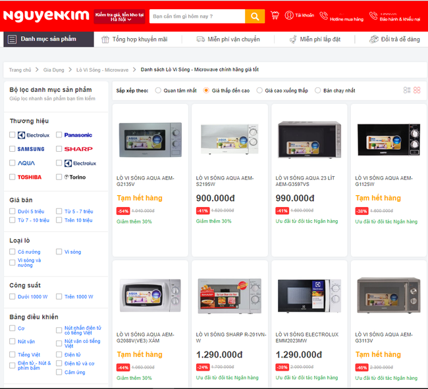This screenshot has height=389, width=428.
Task: Open Đổi trả dễ dàng tab
Action: [x=394, y=39]
